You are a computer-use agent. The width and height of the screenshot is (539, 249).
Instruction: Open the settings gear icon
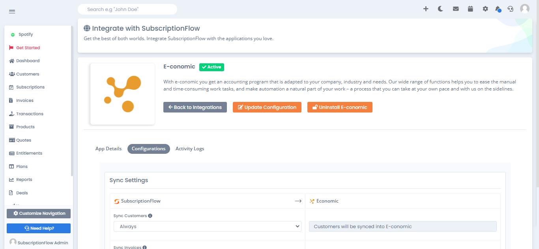[485, 9]
